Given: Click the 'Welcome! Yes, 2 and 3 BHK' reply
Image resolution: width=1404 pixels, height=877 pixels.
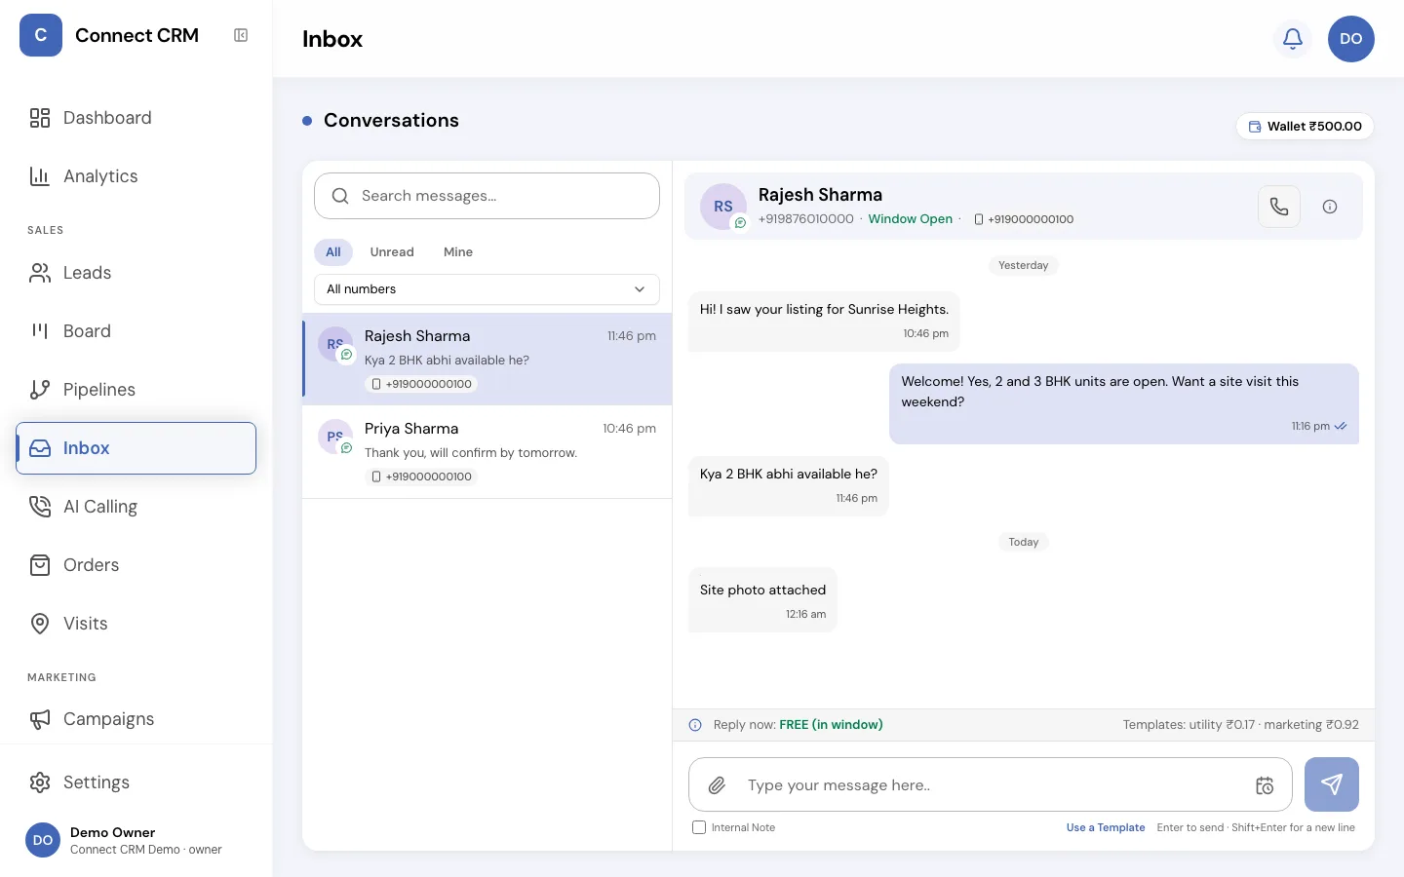Looking at the screenshot, I should point(1124,403).
